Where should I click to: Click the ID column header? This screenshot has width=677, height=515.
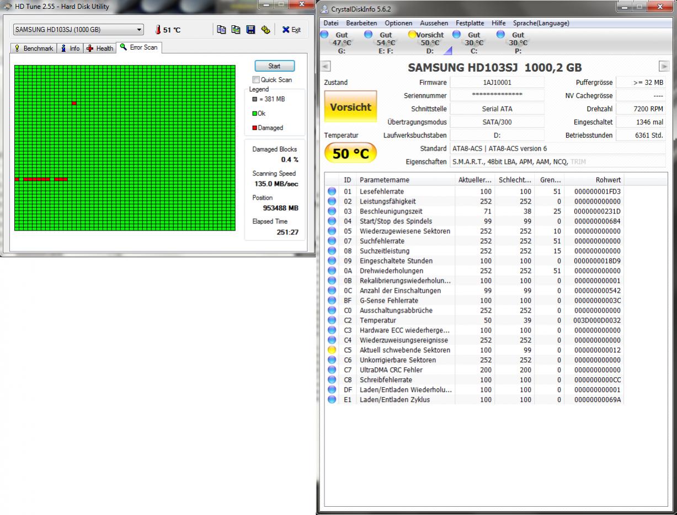[x=348, y=180]
